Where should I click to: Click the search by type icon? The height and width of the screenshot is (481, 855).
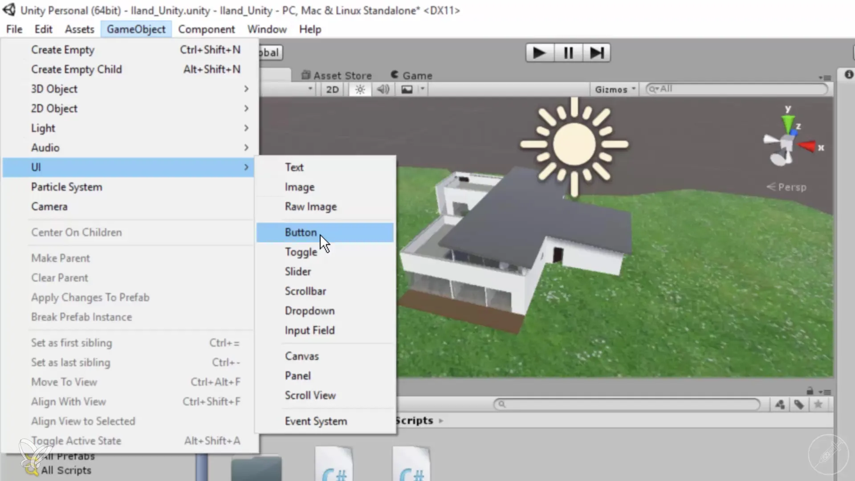click(780, 404)
